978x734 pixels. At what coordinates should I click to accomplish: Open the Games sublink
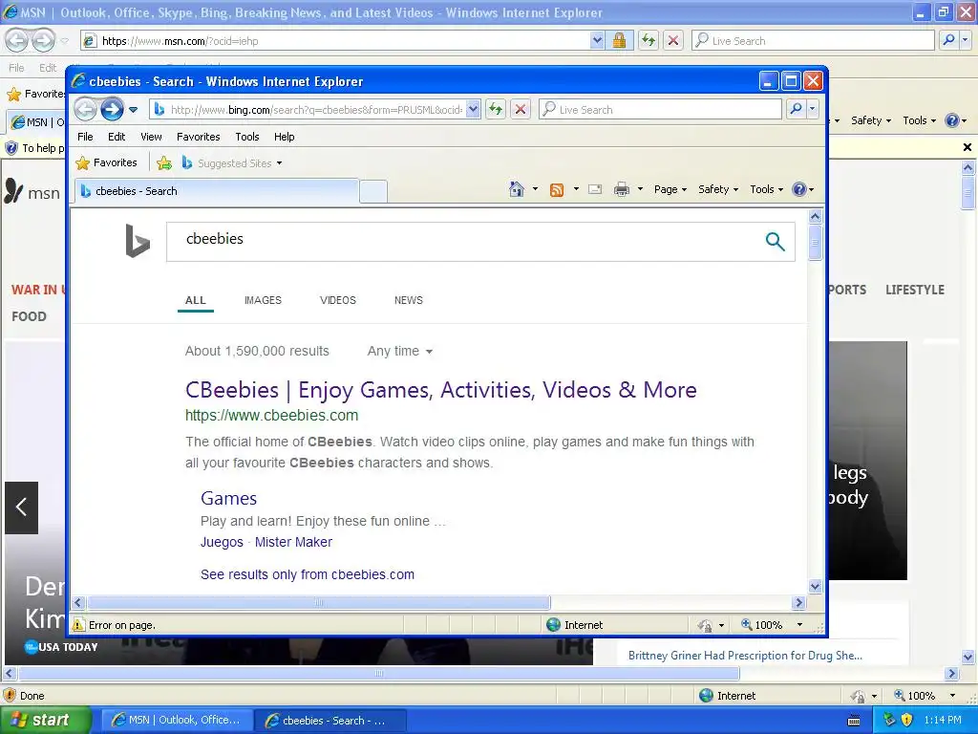point(228,499)
